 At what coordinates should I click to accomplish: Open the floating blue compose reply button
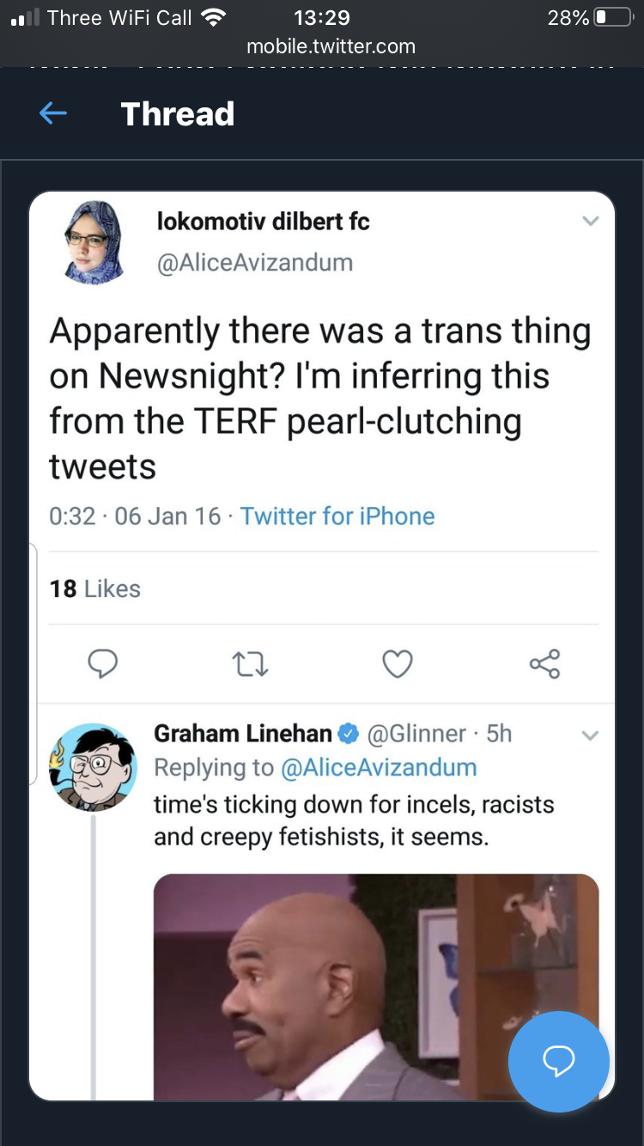(558, 1062)
